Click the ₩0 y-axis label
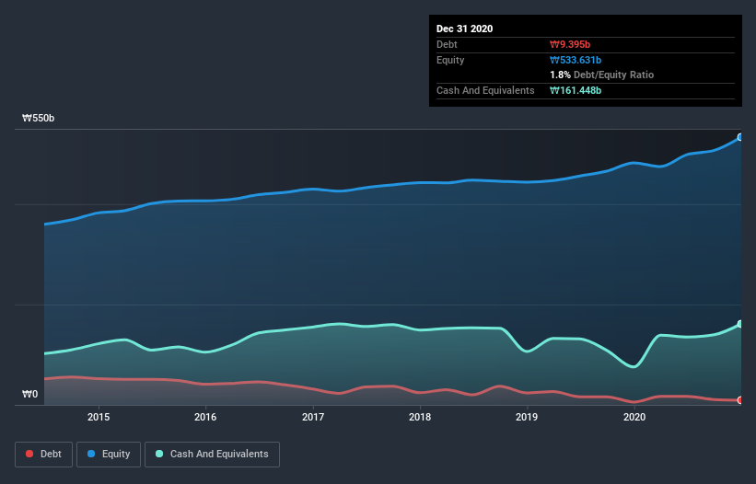756x484 pixels. coord(29,394)
